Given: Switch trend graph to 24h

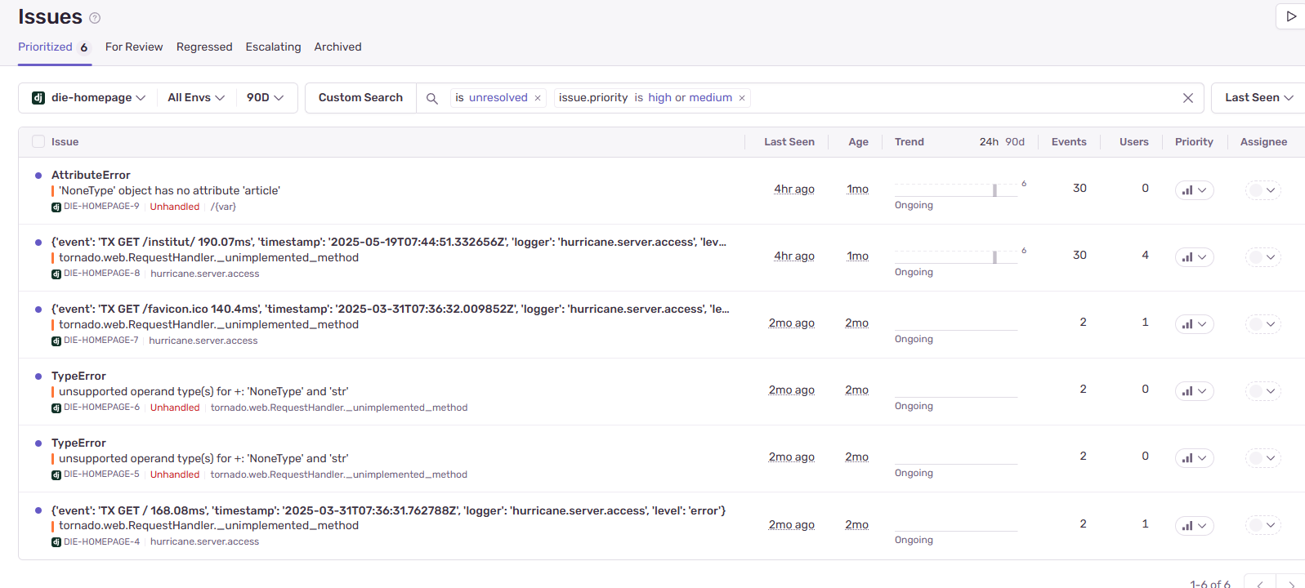Looking at the screenshot, I should (989, 142).
